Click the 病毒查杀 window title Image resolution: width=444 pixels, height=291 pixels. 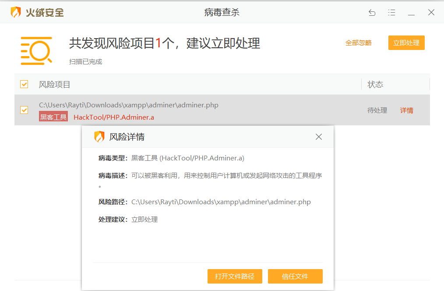tap(222, 12)
